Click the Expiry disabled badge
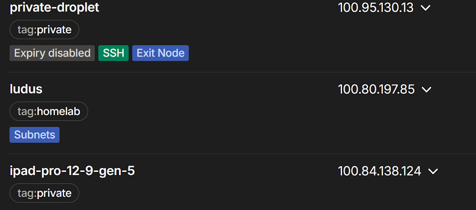Screen dimensions: 476x210 [52, 53]
